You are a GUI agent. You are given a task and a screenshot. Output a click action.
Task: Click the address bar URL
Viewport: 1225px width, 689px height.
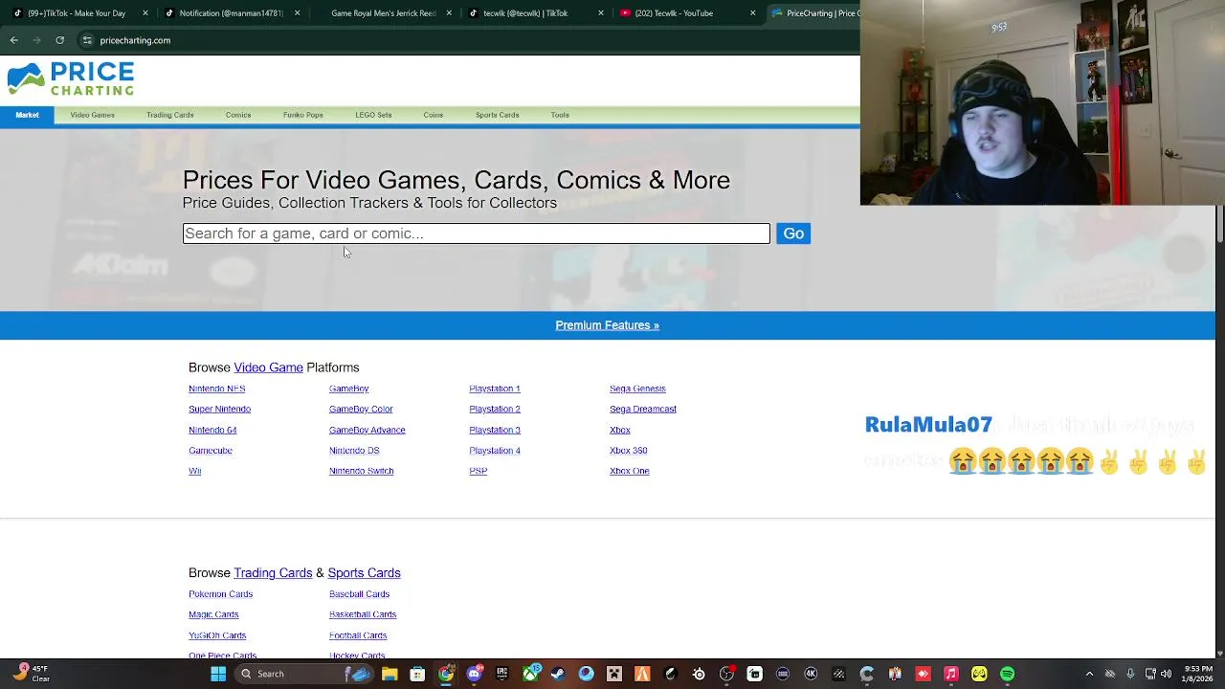[x=135, y=40]
